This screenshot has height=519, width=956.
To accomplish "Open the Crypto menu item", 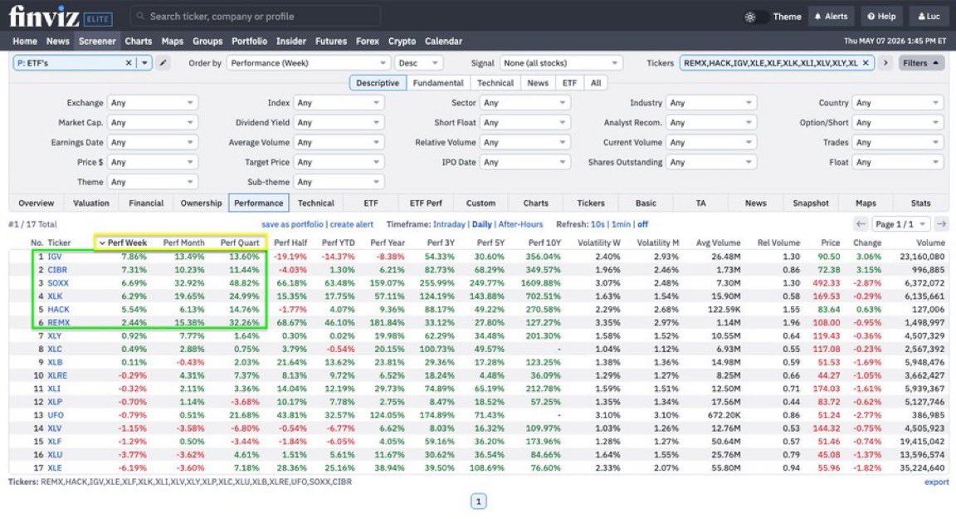I will pyautogui.click(x=402, y=41).
